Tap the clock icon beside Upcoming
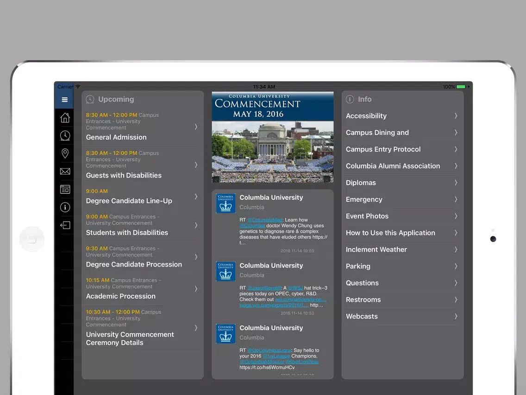 (90, 99)
